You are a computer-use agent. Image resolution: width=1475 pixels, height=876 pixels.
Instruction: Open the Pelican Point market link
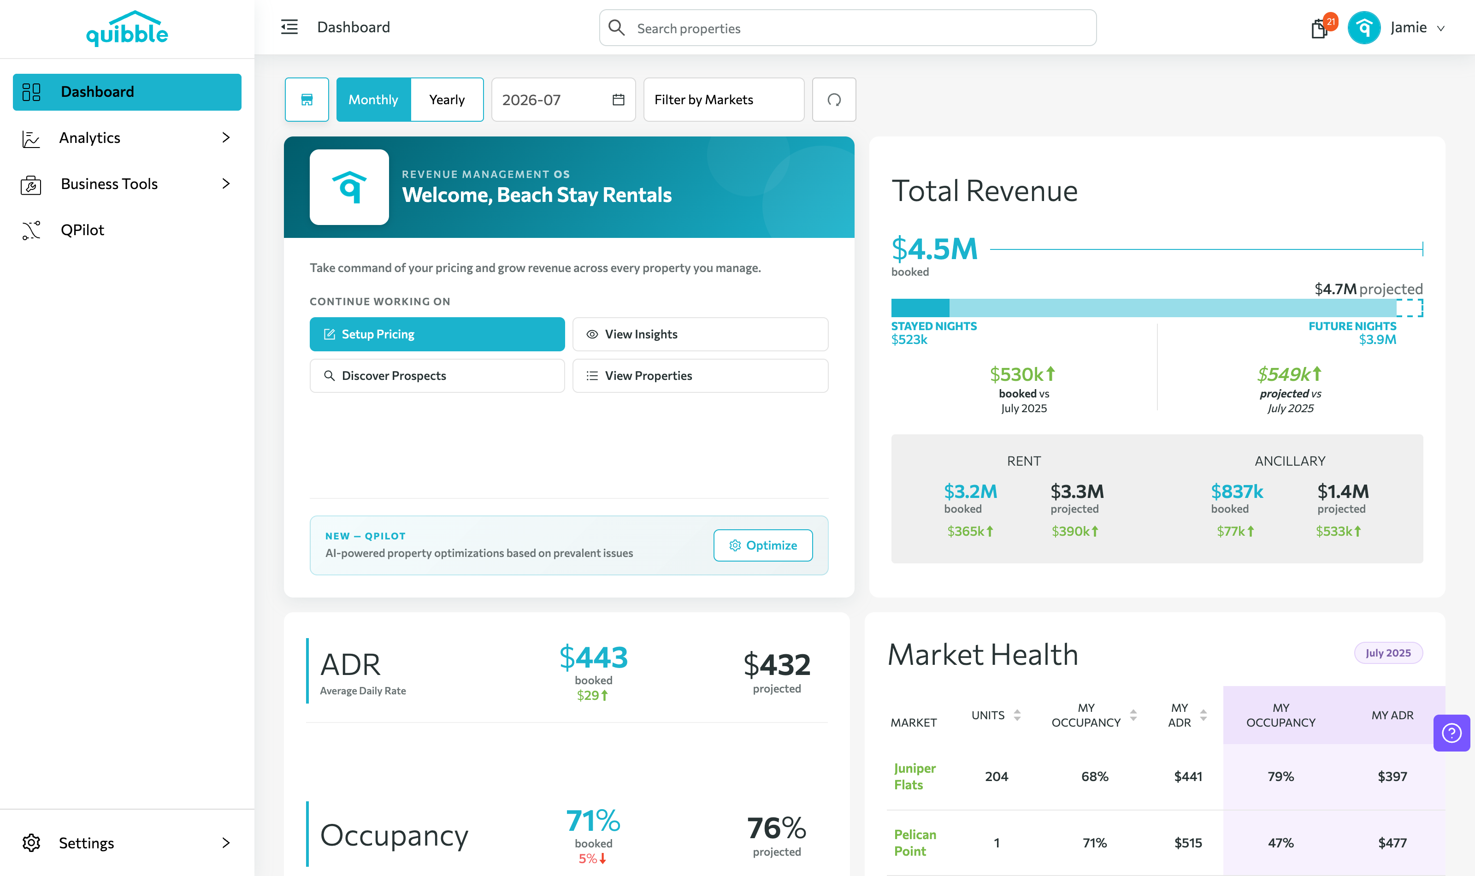coord(915,842)
